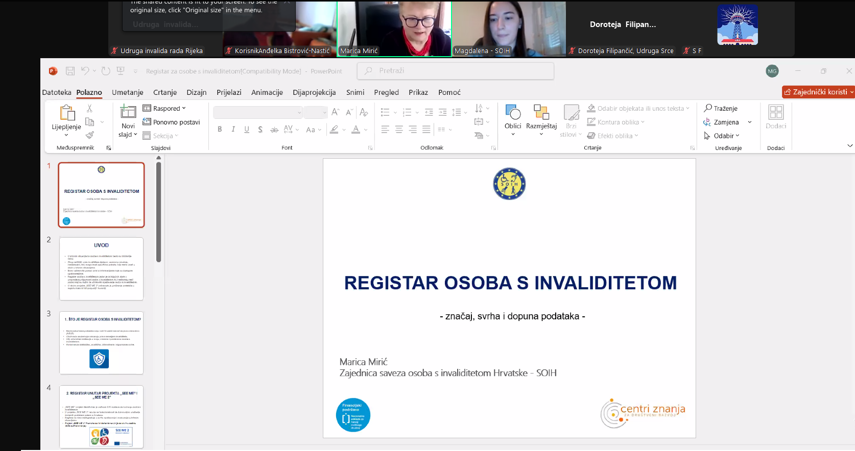Click the Zajednički koristi share button

pos(817,92)
